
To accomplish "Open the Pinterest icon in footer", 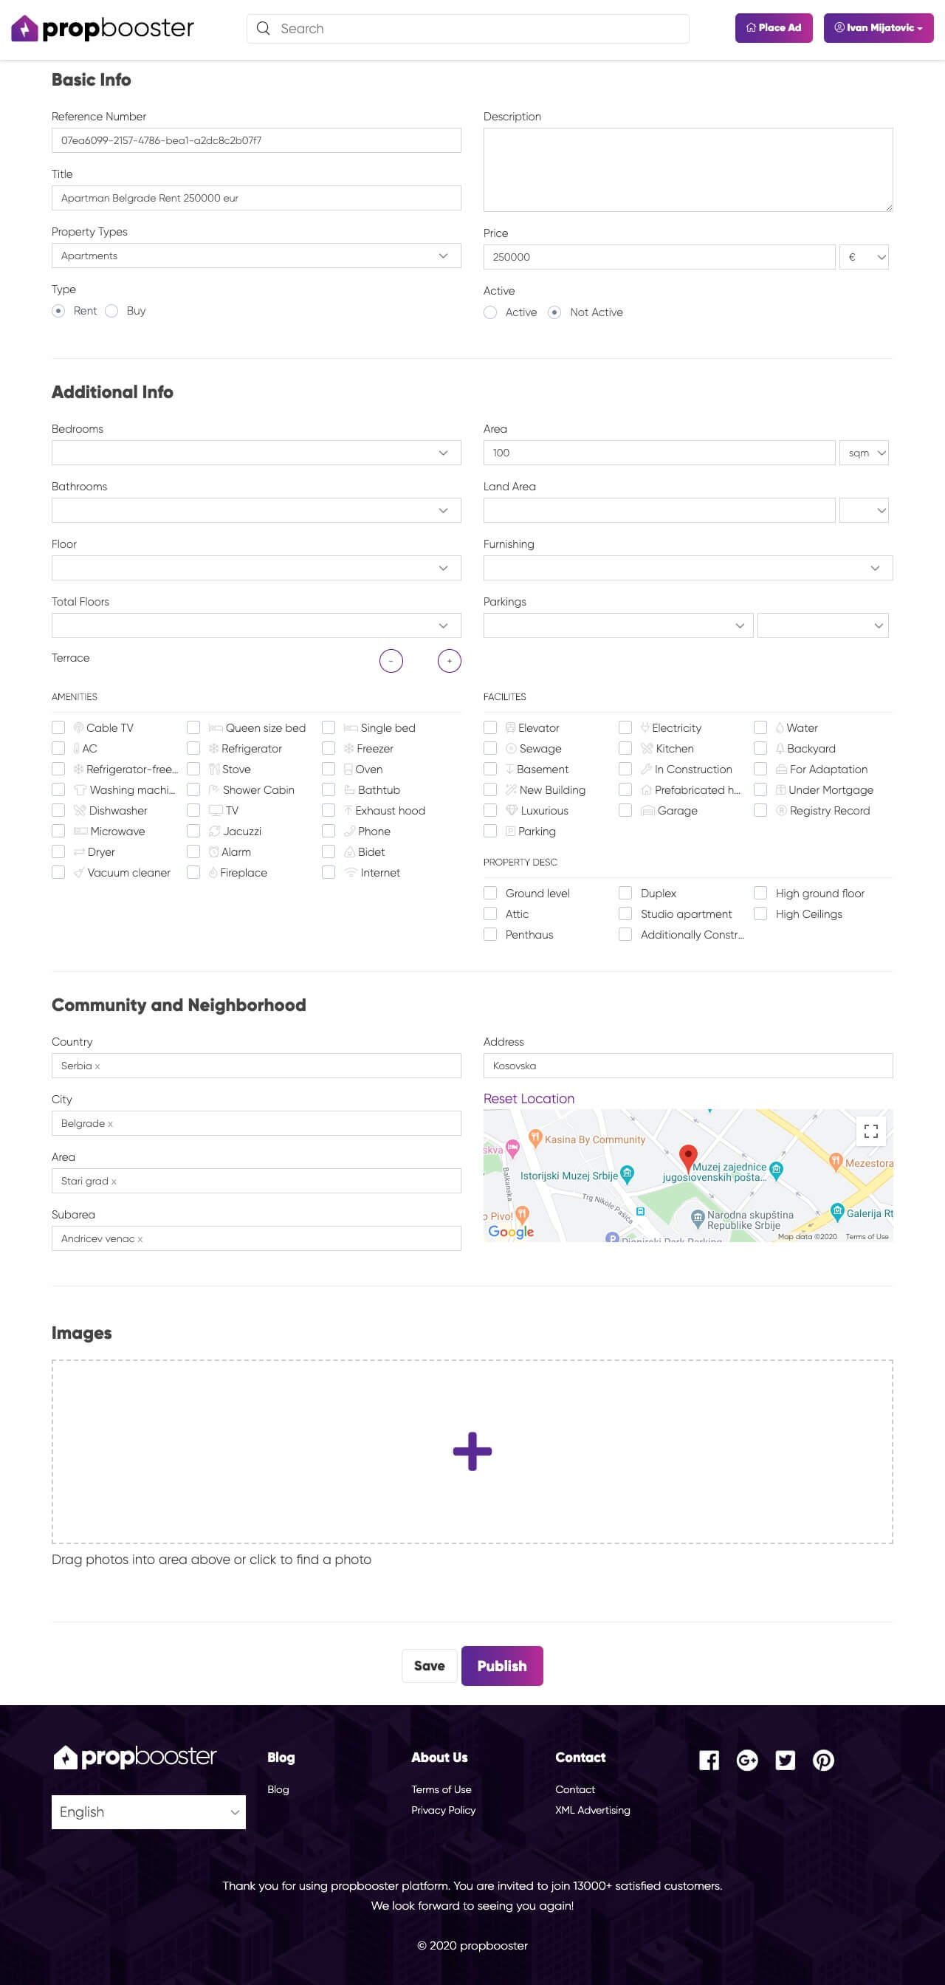I will (x=823, y=1760).
